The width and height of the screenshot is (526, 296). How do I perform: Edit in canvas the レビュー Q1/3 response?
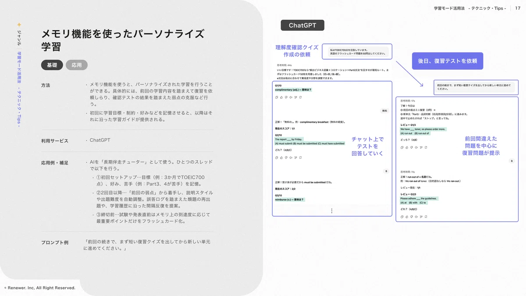coord(421,147)
